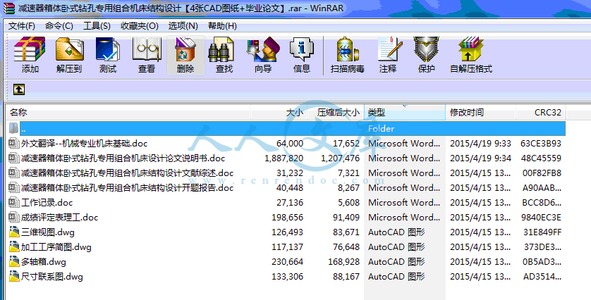The image size is (591, 300).
Task: Click the AutoCAD icon of 尺寸联系图.dwg
Action: click(14, 276)
